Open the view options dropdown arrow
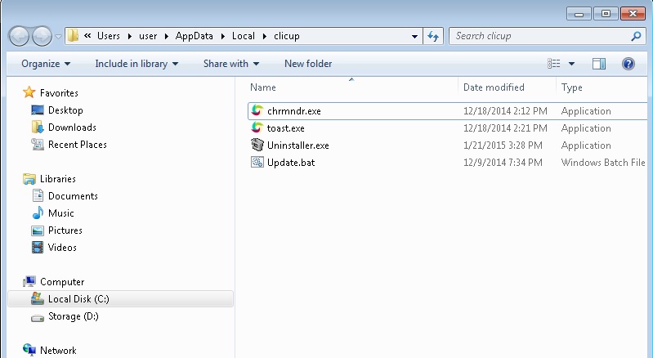The height and width of the screenshot is (358, 653). (571, 64)
